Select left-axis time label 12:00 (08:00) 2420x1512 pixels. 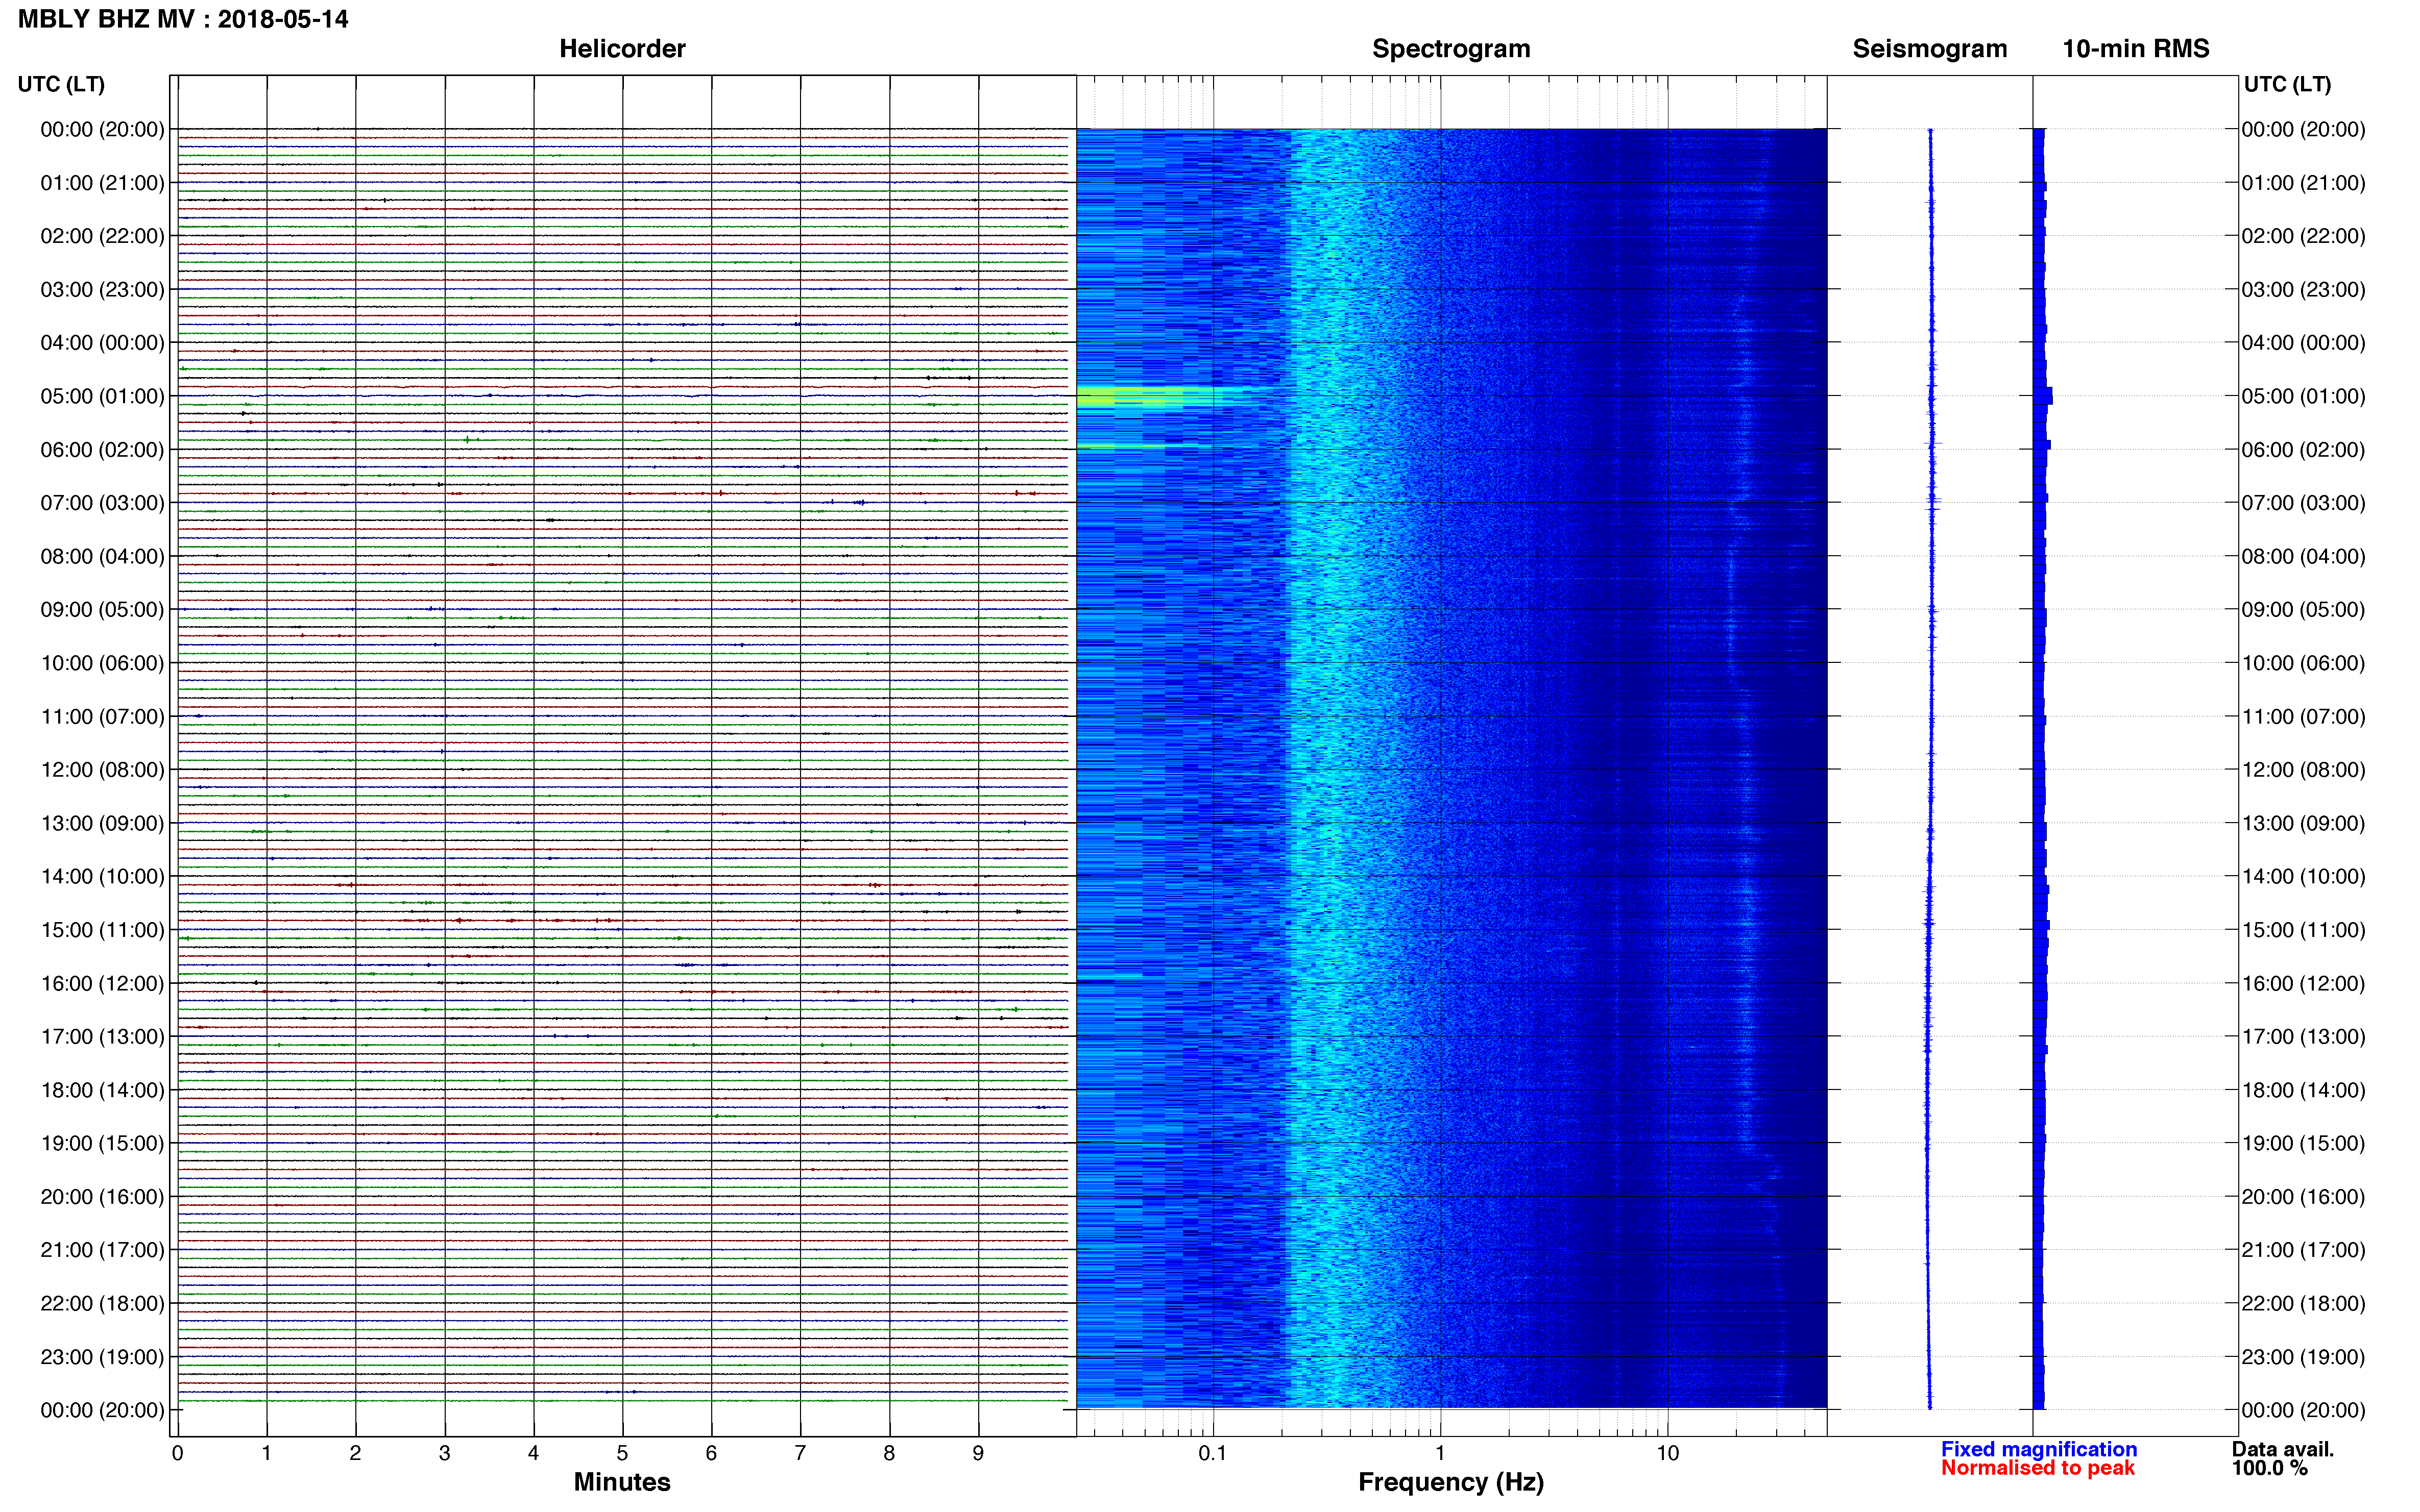102,770
